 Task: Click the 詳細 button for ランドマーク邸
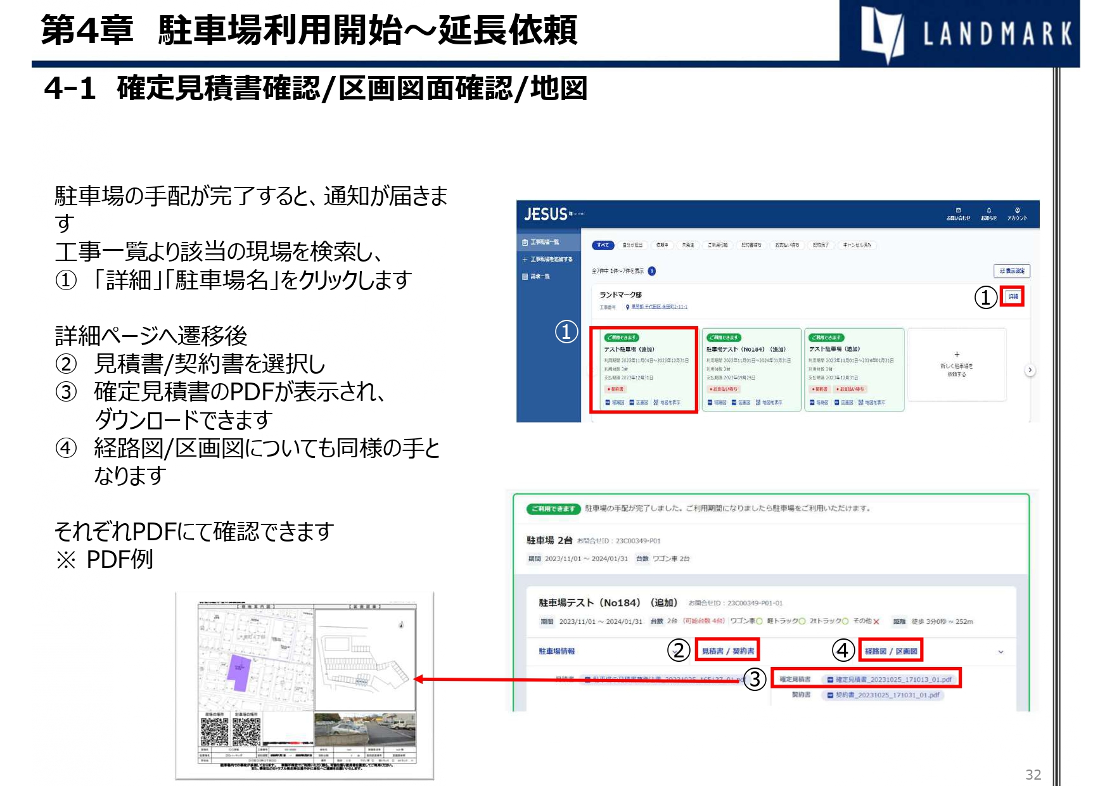[x=1013, y=296]
